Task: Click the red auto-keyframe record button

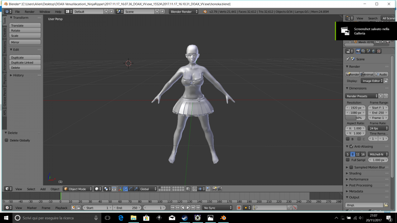Action: coord(239,208)
